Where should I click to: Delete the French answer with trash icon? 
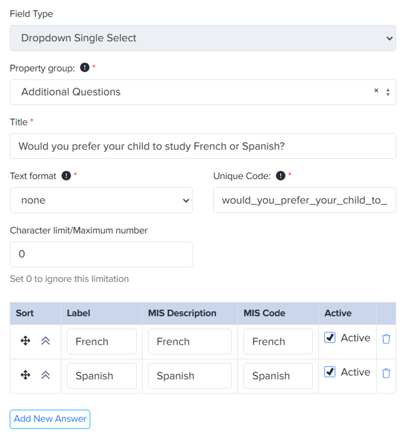[386, 339]
